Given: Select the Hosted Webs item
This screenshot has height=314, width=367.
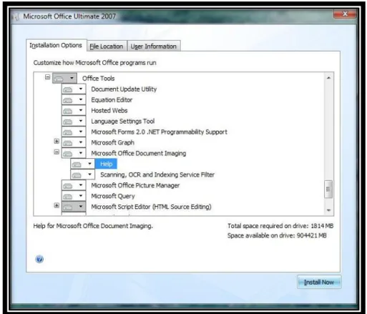Looking at the screenshot, I should (x=109, y=111).
